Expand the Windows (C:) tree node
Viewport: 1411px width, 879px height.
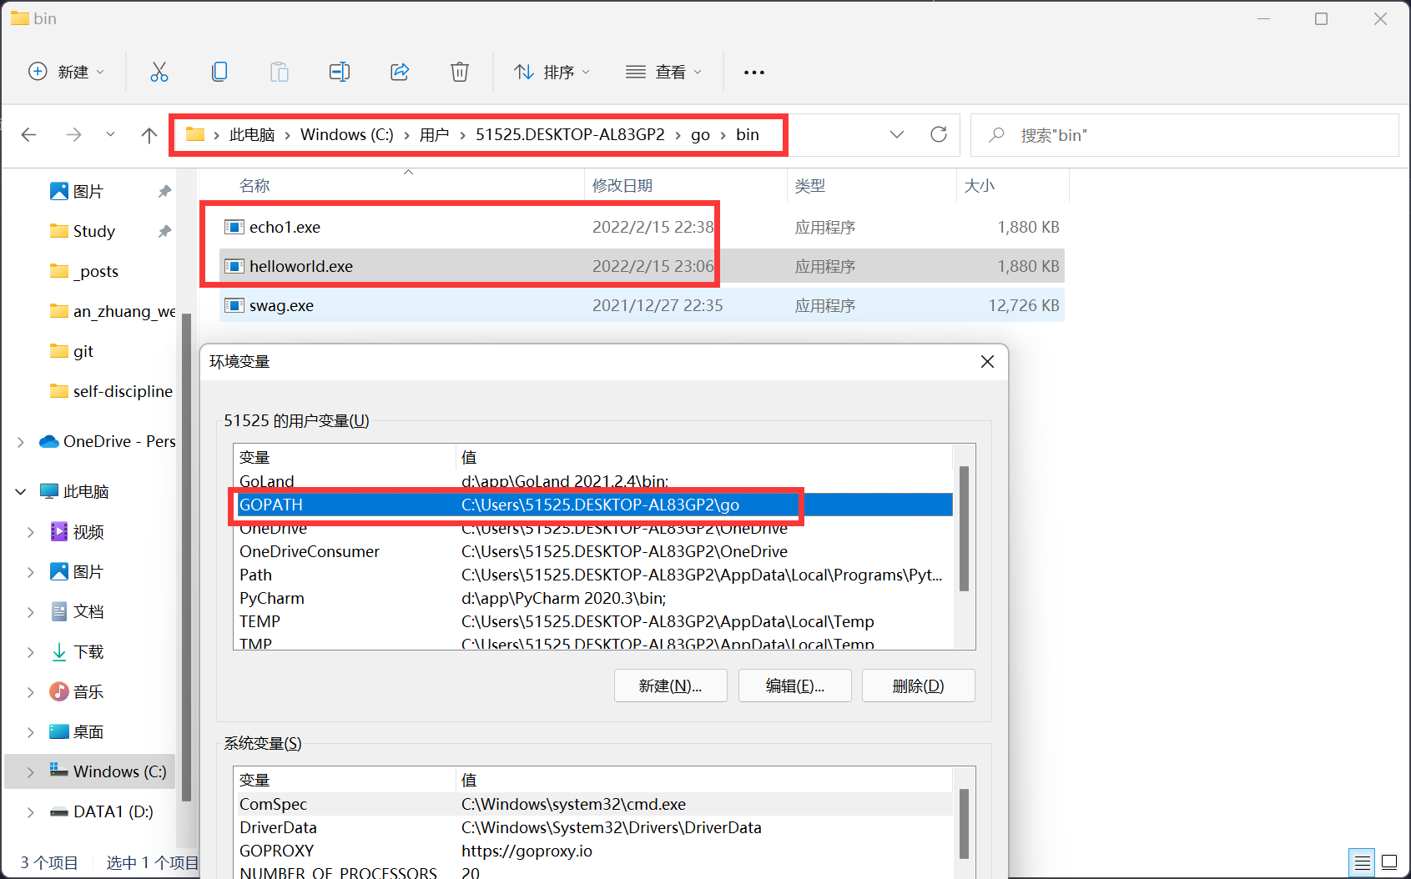[30, 772]
